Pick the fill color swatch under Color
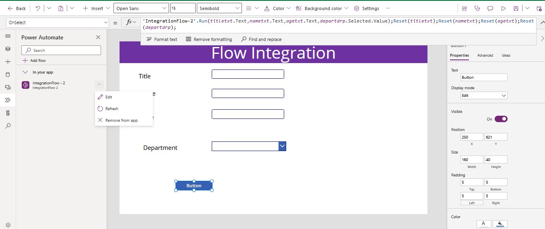The height and width of the screenshot is (229, 545). tap(500, 224)
